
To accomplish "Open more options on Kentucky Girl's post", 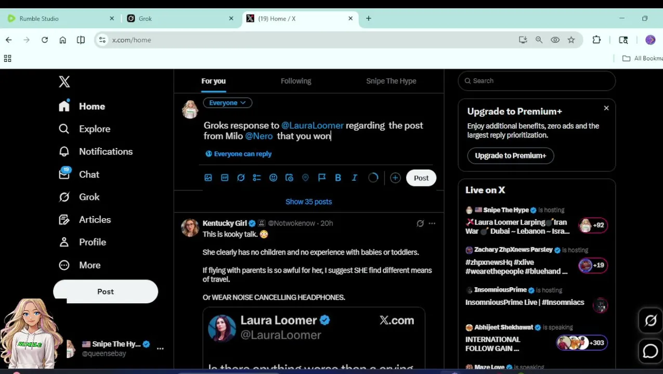I will tap(432, 223).
